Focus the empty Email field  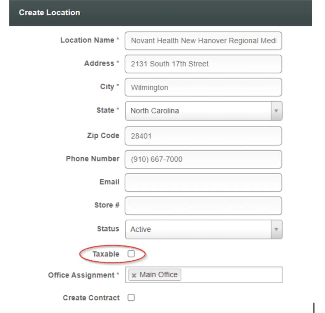point(203,182)
